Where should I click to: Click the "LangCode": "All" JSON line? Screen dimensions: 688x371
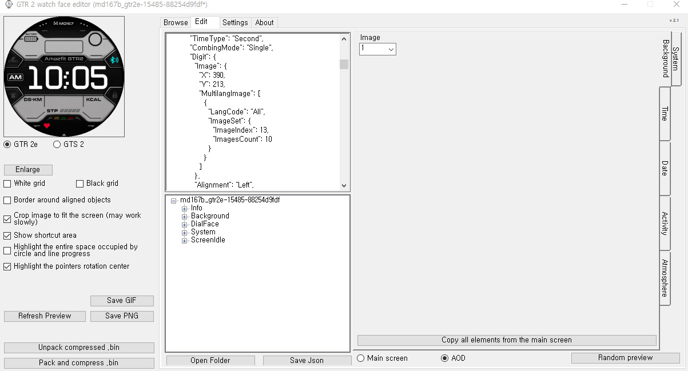tap(237, 112)
